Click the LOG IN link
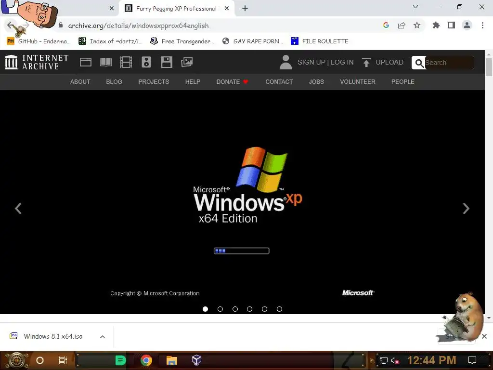Image resolution: width=493 pixels, height=370 pixels. 342,62
